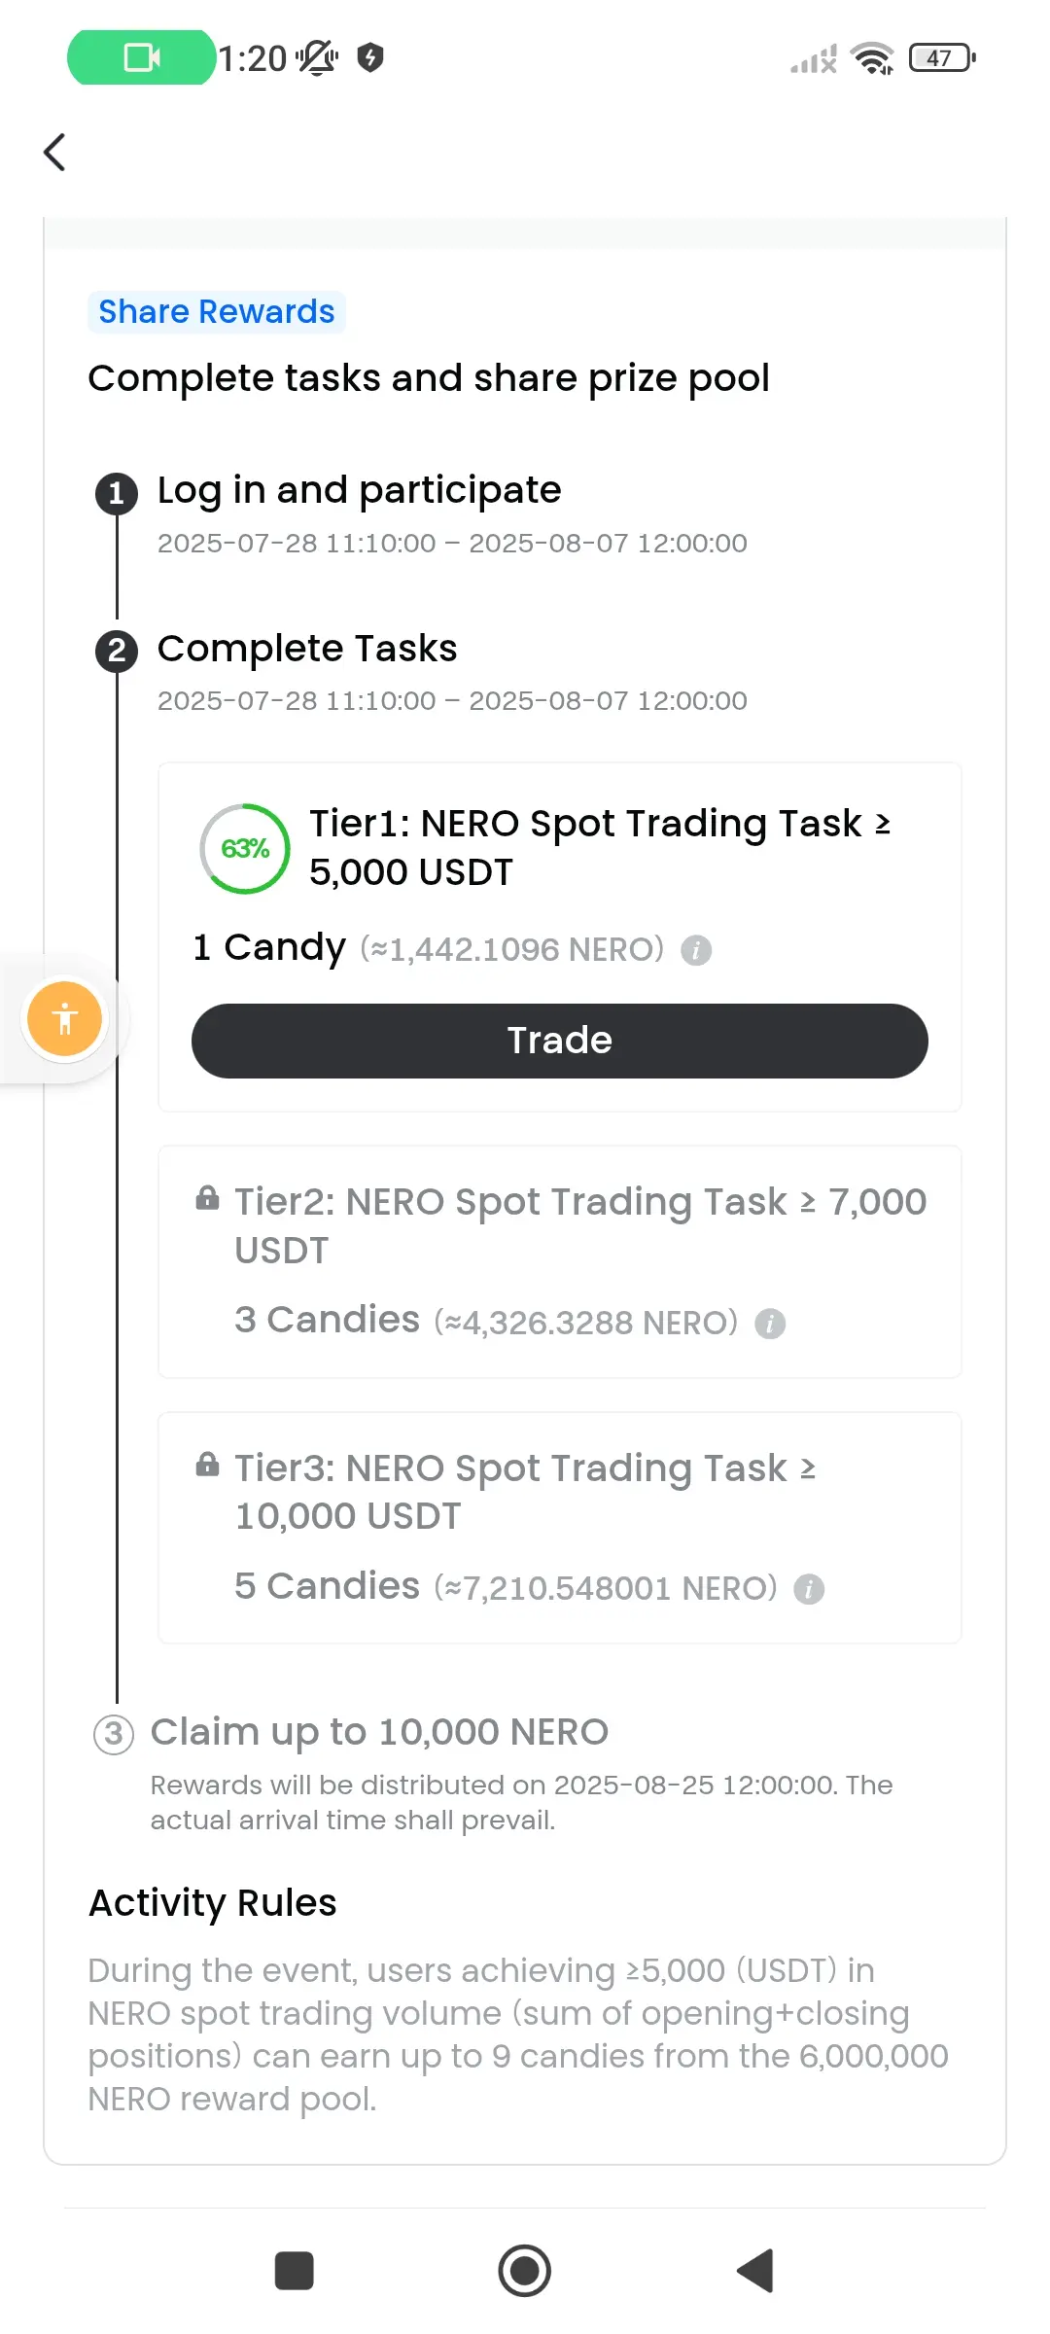Select step 2 Complete Tasks marker
The height and width of the screenshot is (2334, 1050).
click(117, 650)
